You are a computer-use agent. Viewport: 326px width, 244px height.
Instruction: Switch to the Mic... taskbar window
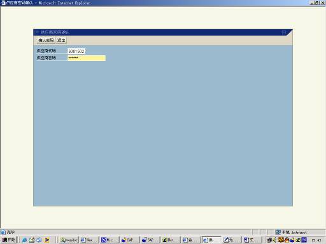click(x=110, y=240)
